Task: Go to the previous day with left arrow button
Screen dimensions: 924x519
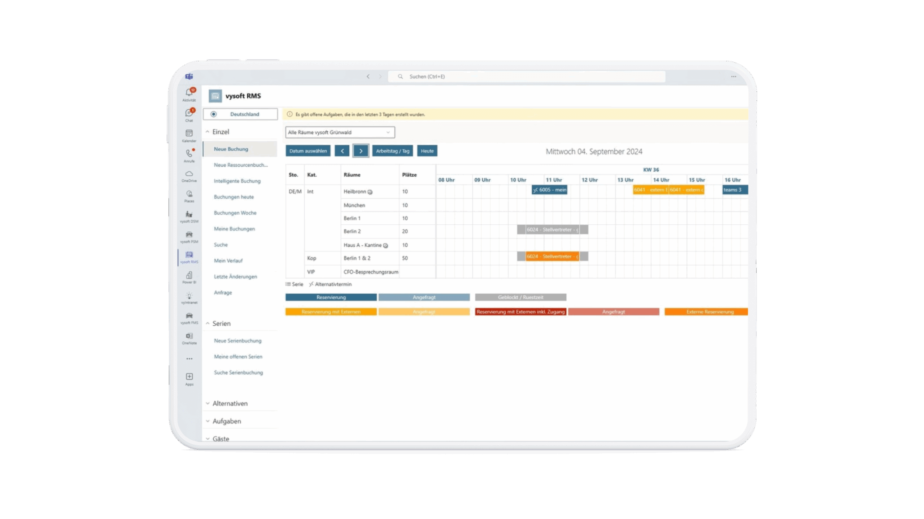Action: [342, 151]
